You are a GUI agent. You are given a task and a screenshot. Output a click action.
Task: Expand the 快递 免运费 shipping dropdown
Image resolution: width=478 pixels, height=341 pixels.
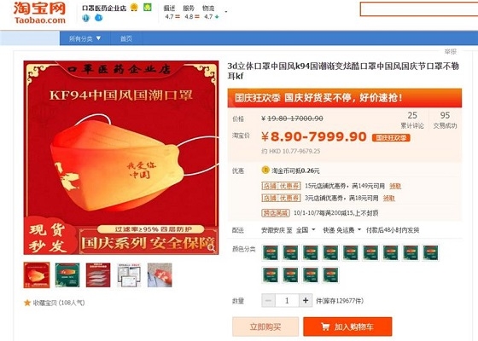341,230
